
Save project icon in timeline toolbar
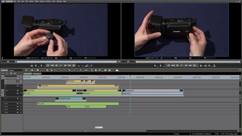click(x=37, y=70)
